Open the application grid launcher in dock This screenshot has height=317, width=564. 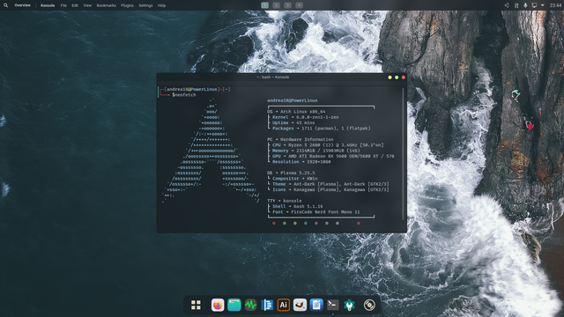(196, 306)
